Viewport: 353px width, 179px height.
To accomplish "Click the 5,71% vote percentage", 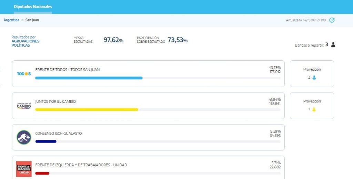I will point(276,163).
